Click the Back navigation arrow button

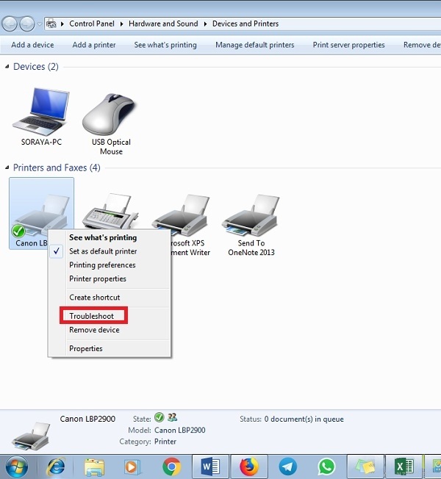10,24
